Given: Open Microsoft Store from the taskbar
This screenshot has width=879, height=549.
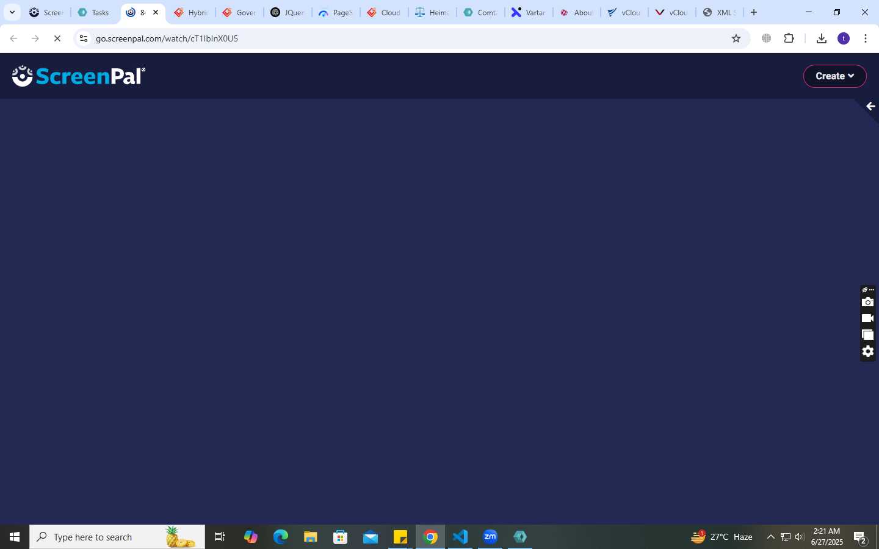Looking at the screenshot, I should click(341, 537).
